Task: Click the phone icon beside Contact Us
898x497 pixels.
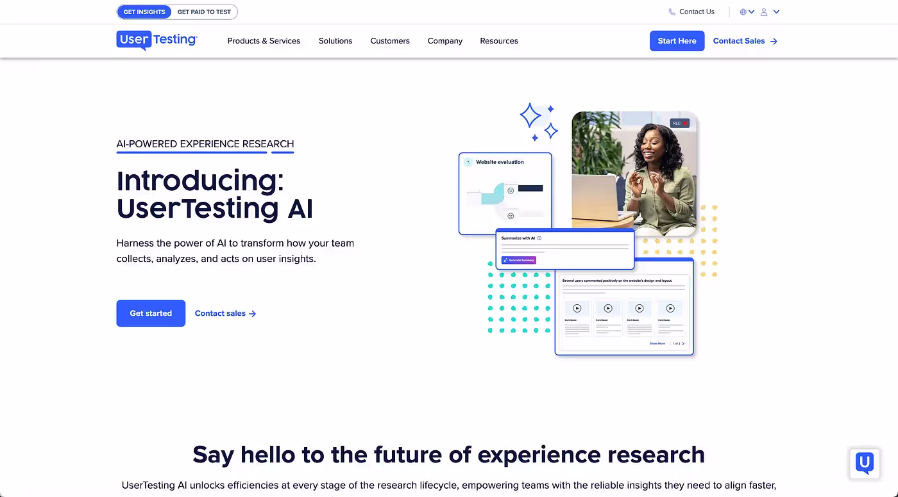Action: [672, 12]
